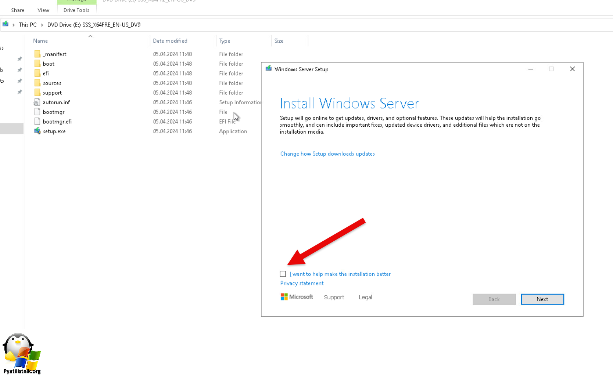Click the bootmgr.efi file icon

[37, 122]
